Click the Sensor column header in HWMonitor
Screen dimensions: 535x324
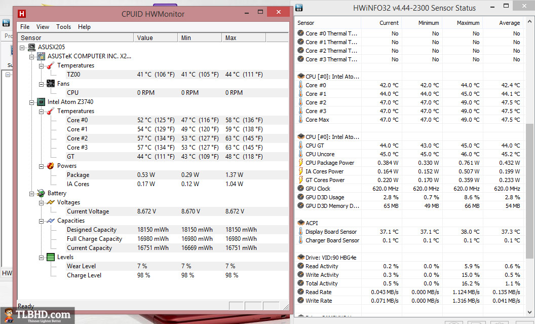pos(76,38)
